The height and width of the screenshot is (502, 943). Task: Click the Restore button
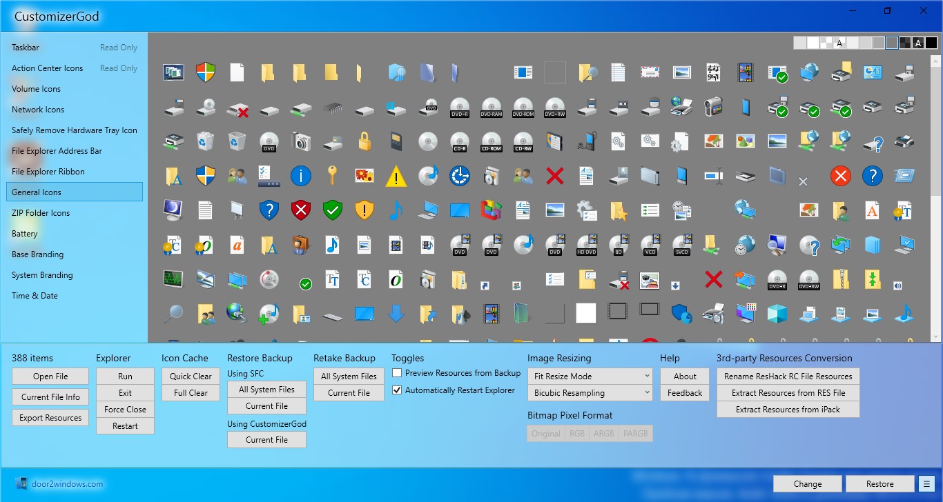(x=880, y=484)
